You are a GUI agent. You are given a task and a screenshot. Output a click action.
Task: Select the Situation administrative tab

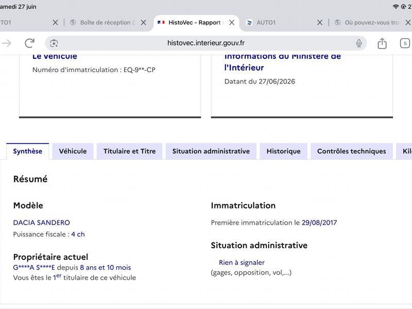pyautogui.click(x=211, y=151)
